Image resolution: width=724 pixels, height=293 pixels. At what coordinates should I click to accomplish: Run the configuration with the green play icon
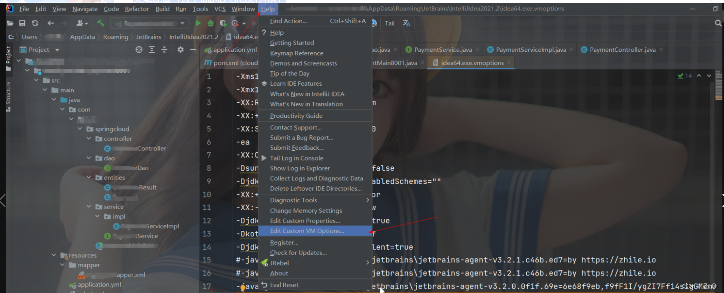click(198, 23)
